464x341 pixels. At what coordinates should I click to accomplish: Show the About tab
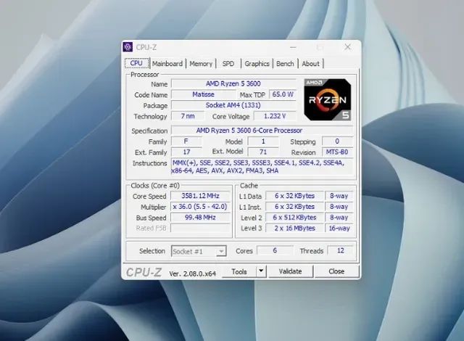(x=310, y=64)
